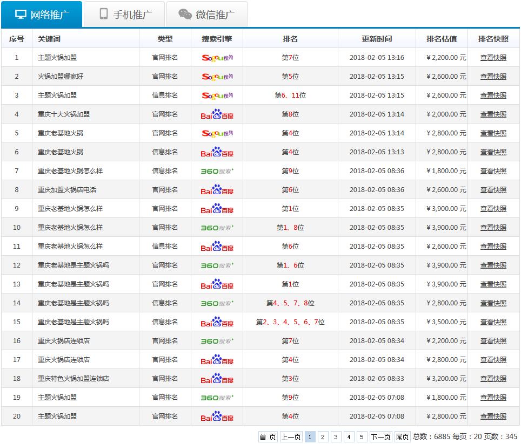
Task: View snapshot 查看快照 for row 7
Action: point(493,171)
